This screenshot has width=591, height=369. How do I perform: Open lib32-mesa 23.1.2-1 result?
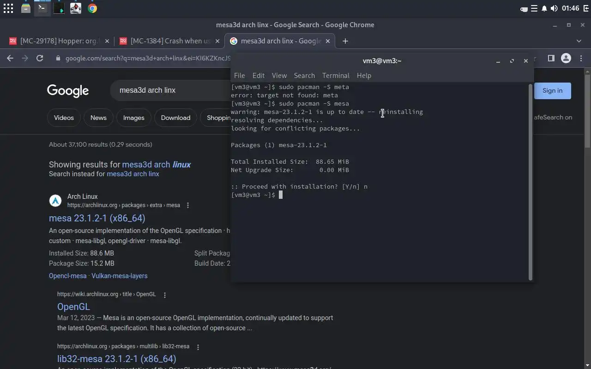tap(117, 359)
